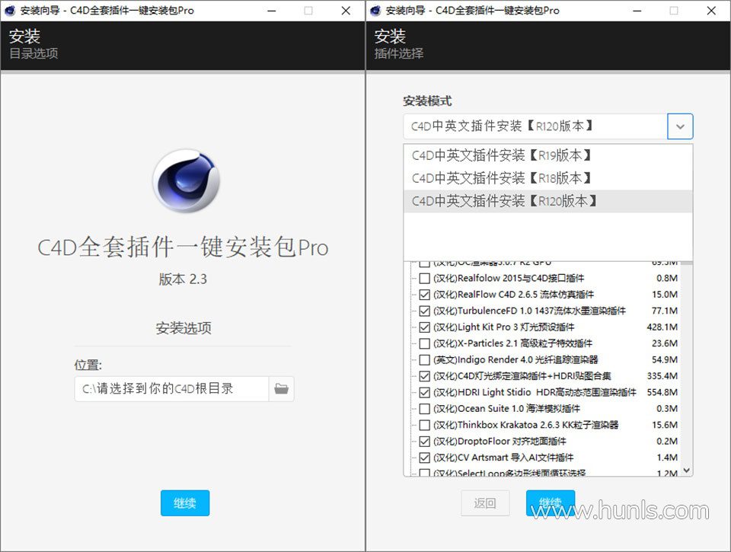The width and height of the screenshot is (731, 552).
Task: Choose C4D中英文插件安装【R18版本】 option
Action: click(547, 178)
